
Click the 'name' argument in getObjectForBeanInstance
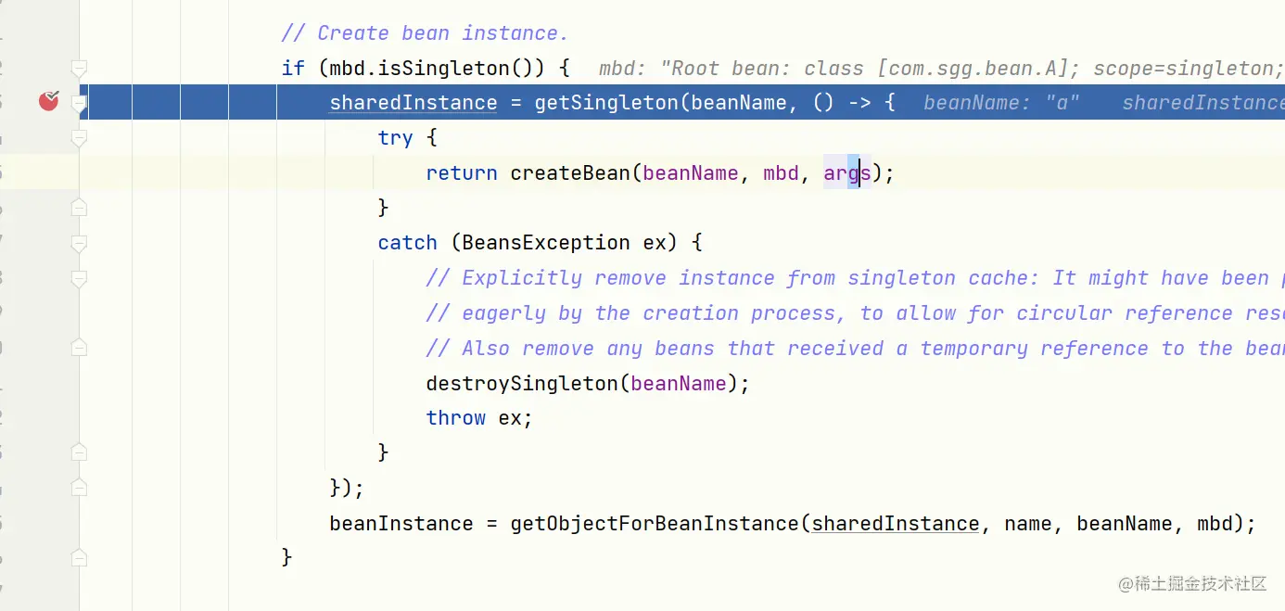click(x=1028, y=524)
